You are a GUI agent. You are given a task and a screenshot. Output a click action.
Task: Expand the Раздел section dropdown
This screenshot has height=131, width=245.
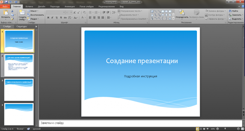[x=33, y=19]
